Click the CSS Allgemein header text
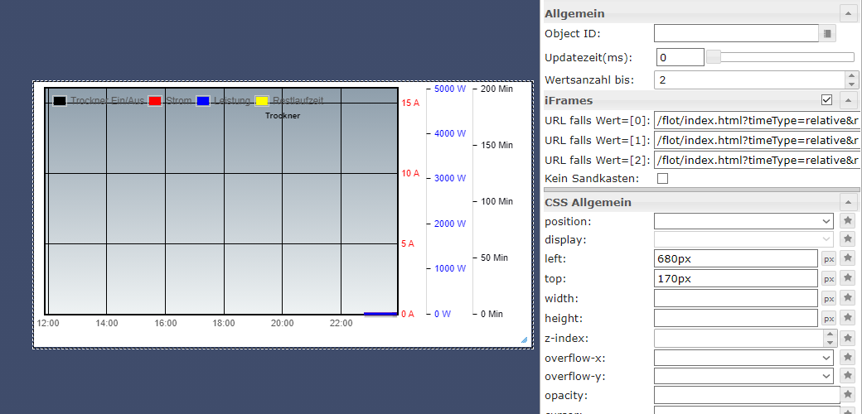This screenshot has height=414, width=862. pyautogui.click(x=588, y=203)
